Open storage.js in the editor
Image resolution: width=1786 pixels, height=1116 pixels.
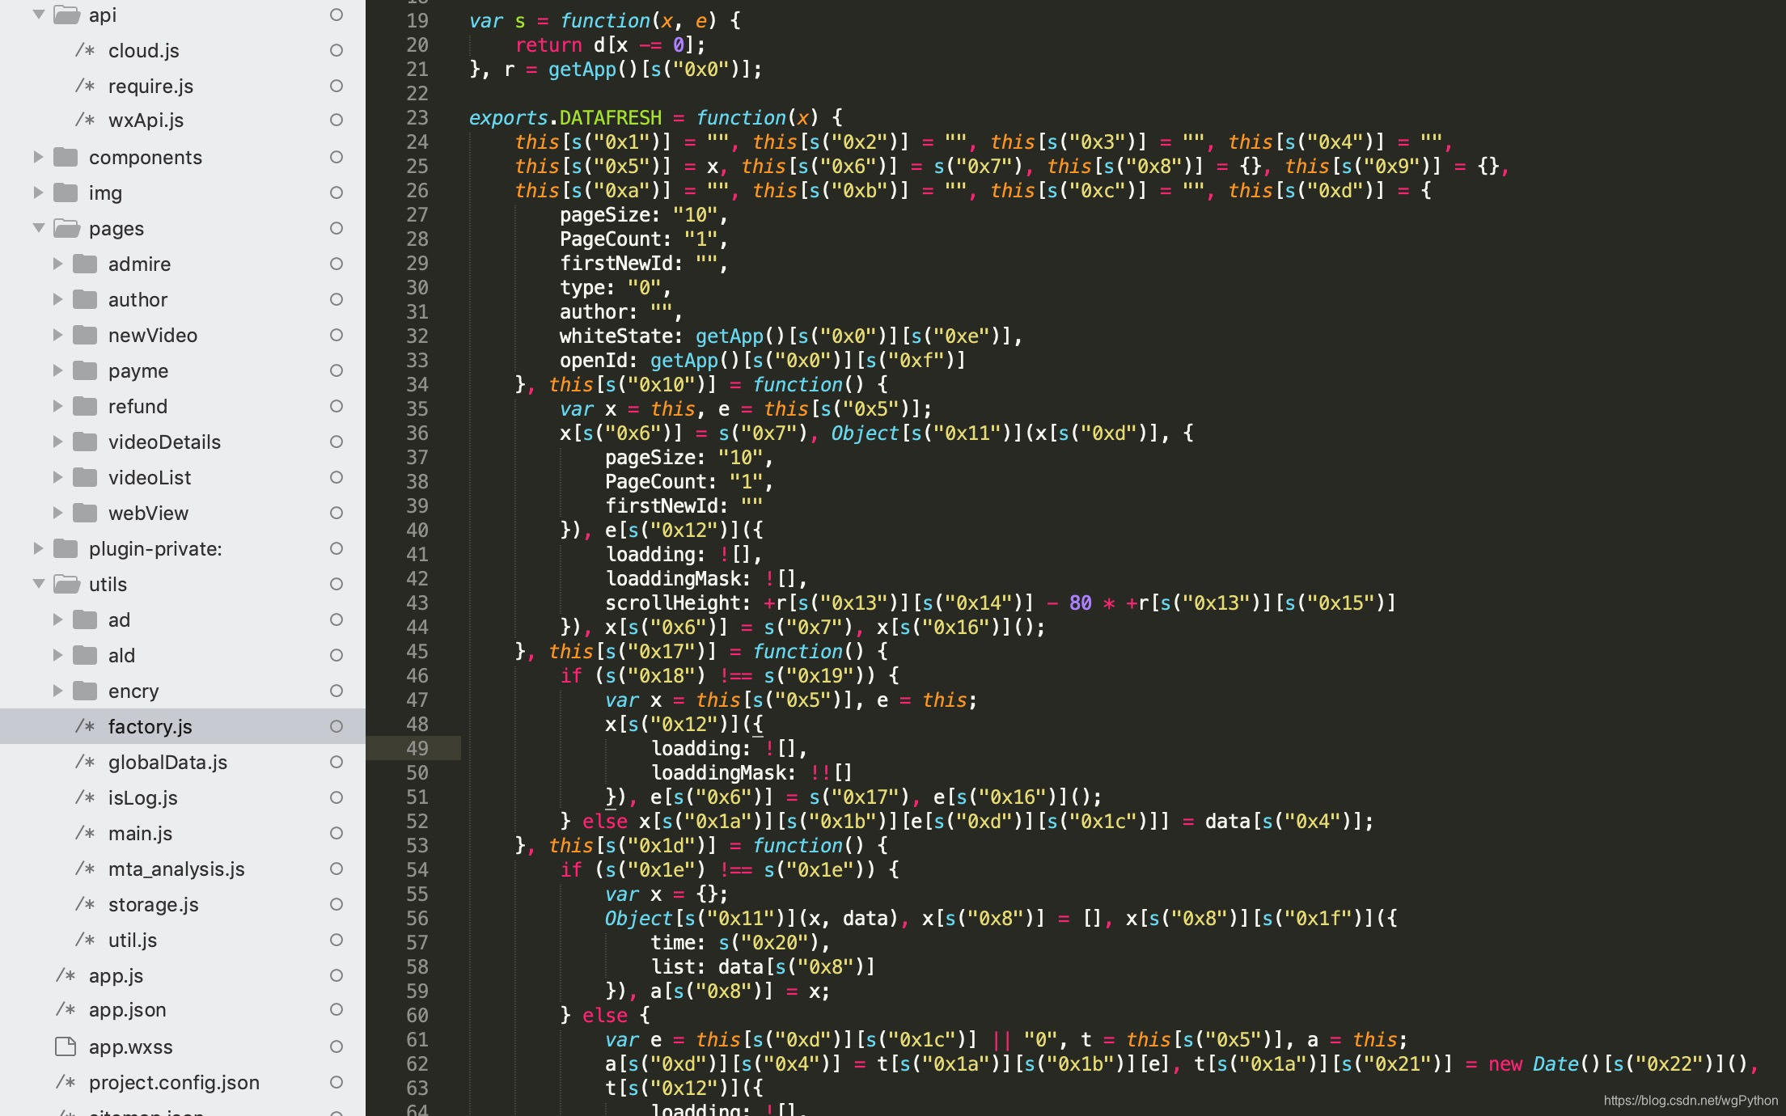coord(153,904)
